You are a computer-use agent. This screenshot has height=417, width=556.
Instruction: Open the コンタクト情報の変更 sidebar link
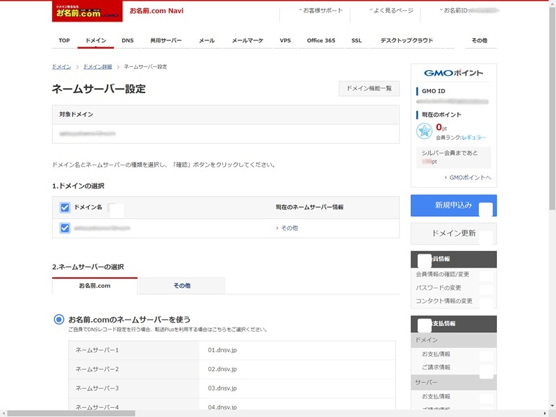point(444,301)
